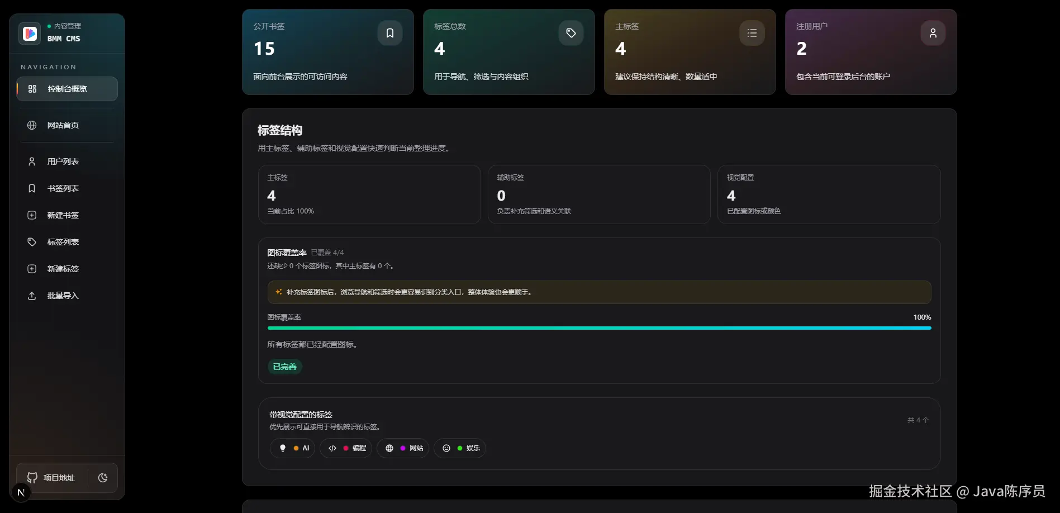The height and width of the screenshot is (513, 1060).
Task: Select 新建标签 menu item
Action: pyautogui.click(x=67, y=269)
